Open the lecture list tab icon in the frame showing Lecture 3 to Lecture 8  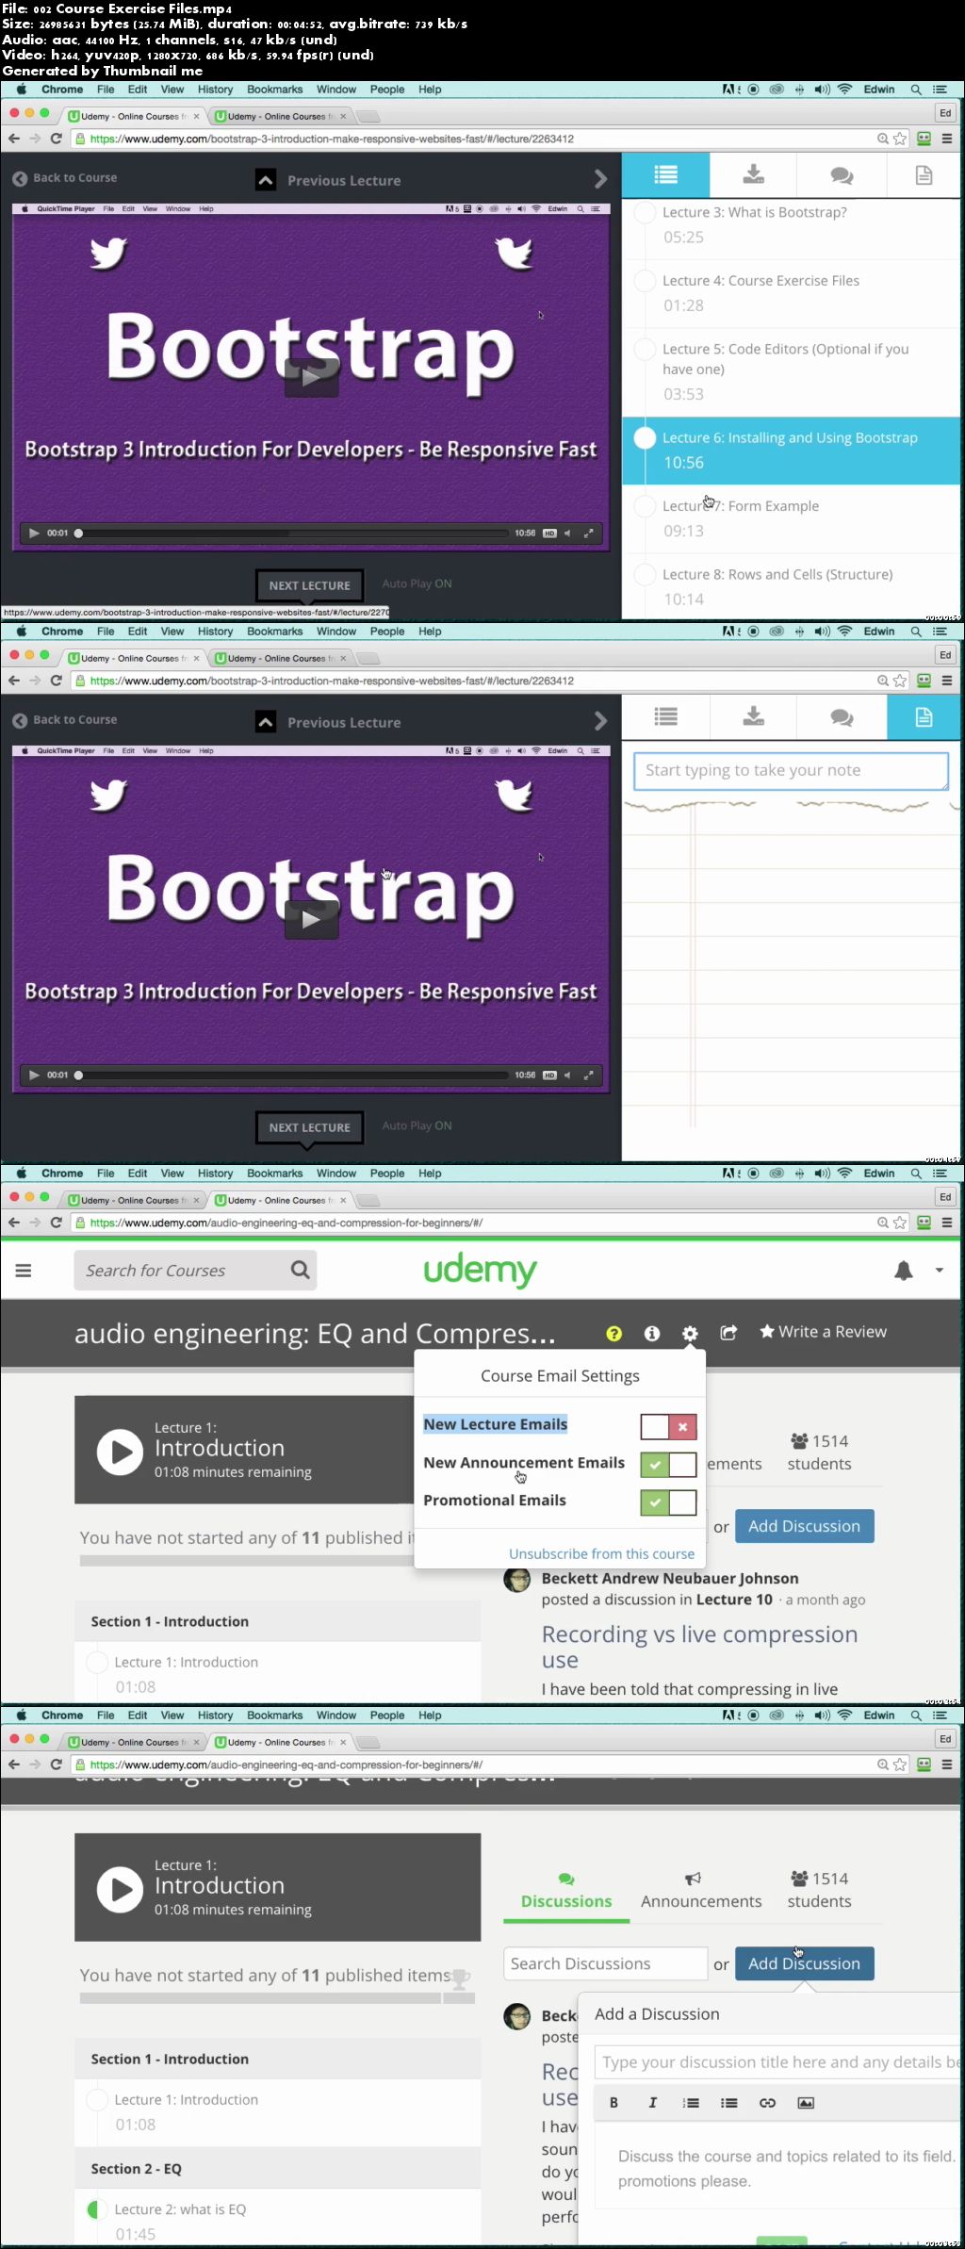tap(665, 175)
